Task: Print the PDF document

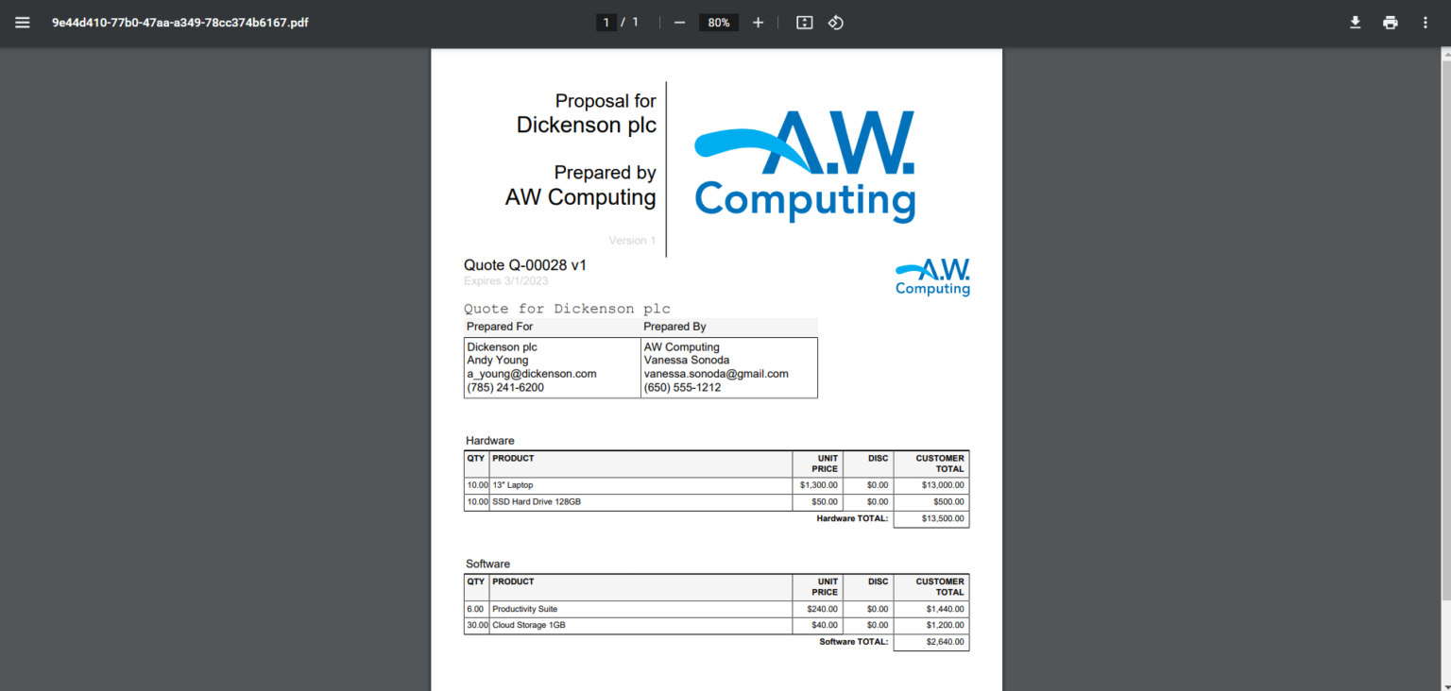Action: click(1391, 23)
